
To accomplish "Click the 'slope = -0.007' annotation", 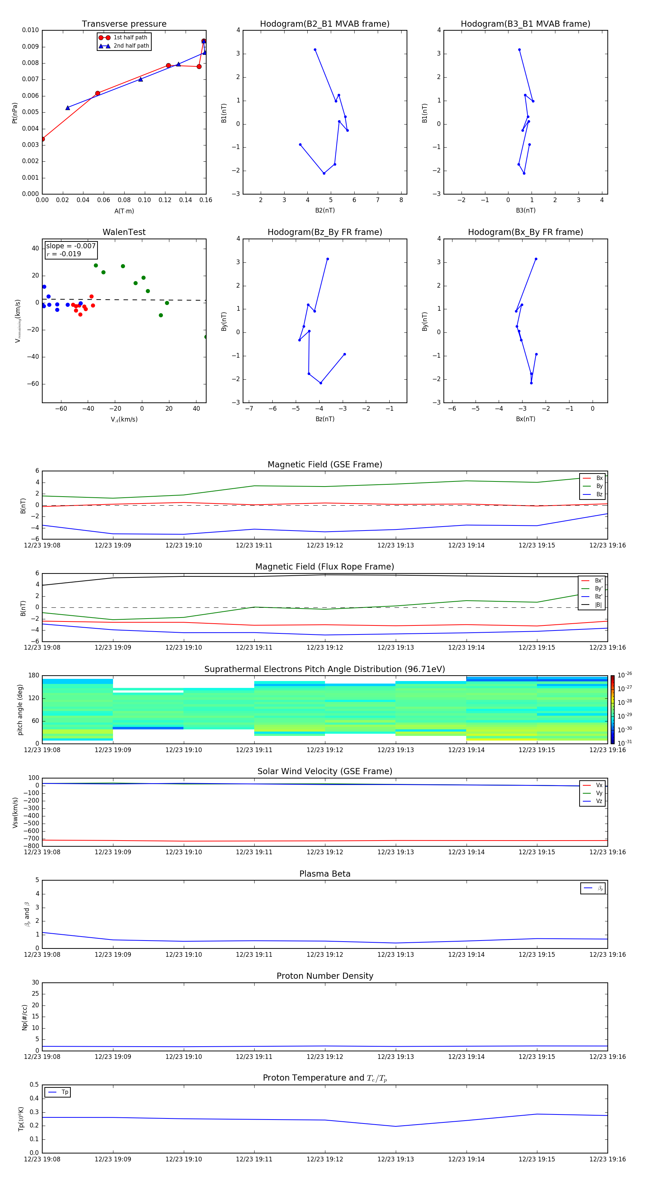I will [71, 246].
